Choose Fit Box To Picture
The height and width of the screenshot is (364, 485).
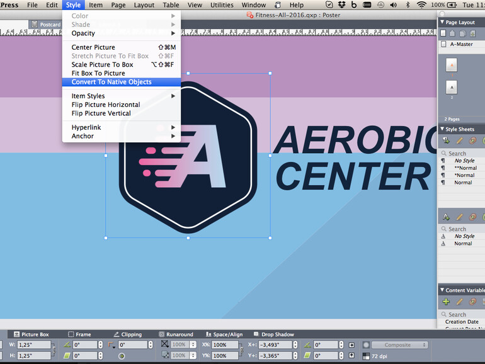(x=121, y=73)
